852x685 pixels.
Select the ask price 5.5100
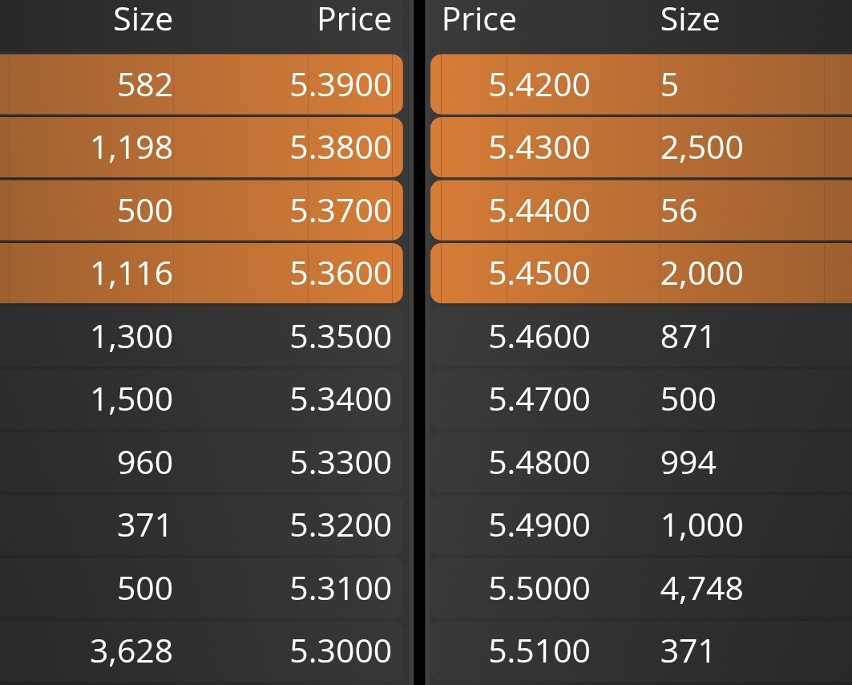(x=539, y=651)
